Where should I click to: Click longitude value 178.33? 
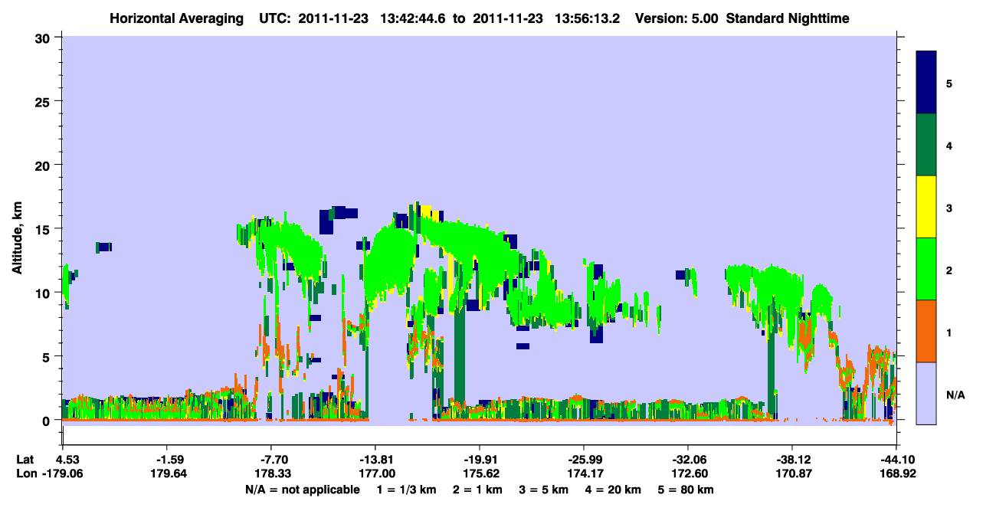click(272, 473)
